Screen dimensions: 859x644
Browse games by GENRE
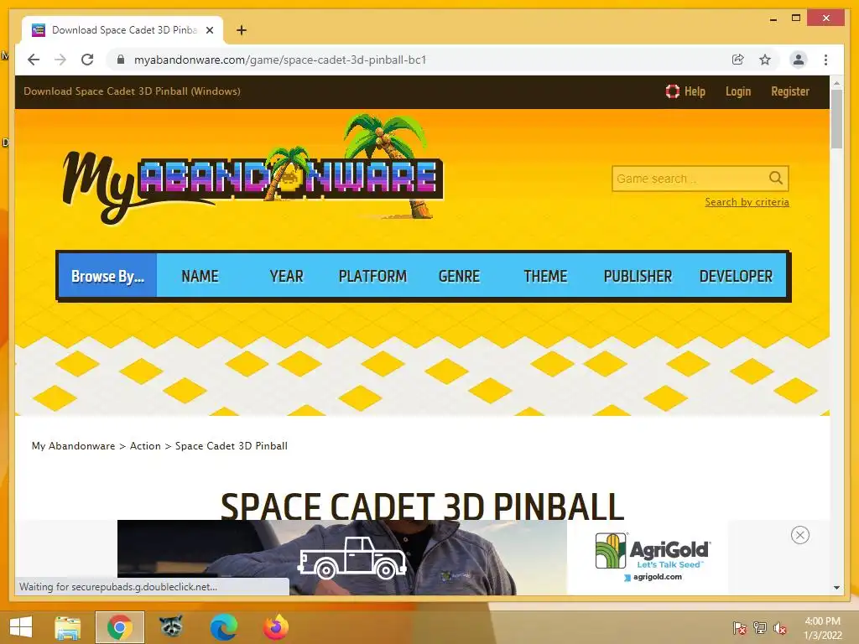tap(459, 276)
